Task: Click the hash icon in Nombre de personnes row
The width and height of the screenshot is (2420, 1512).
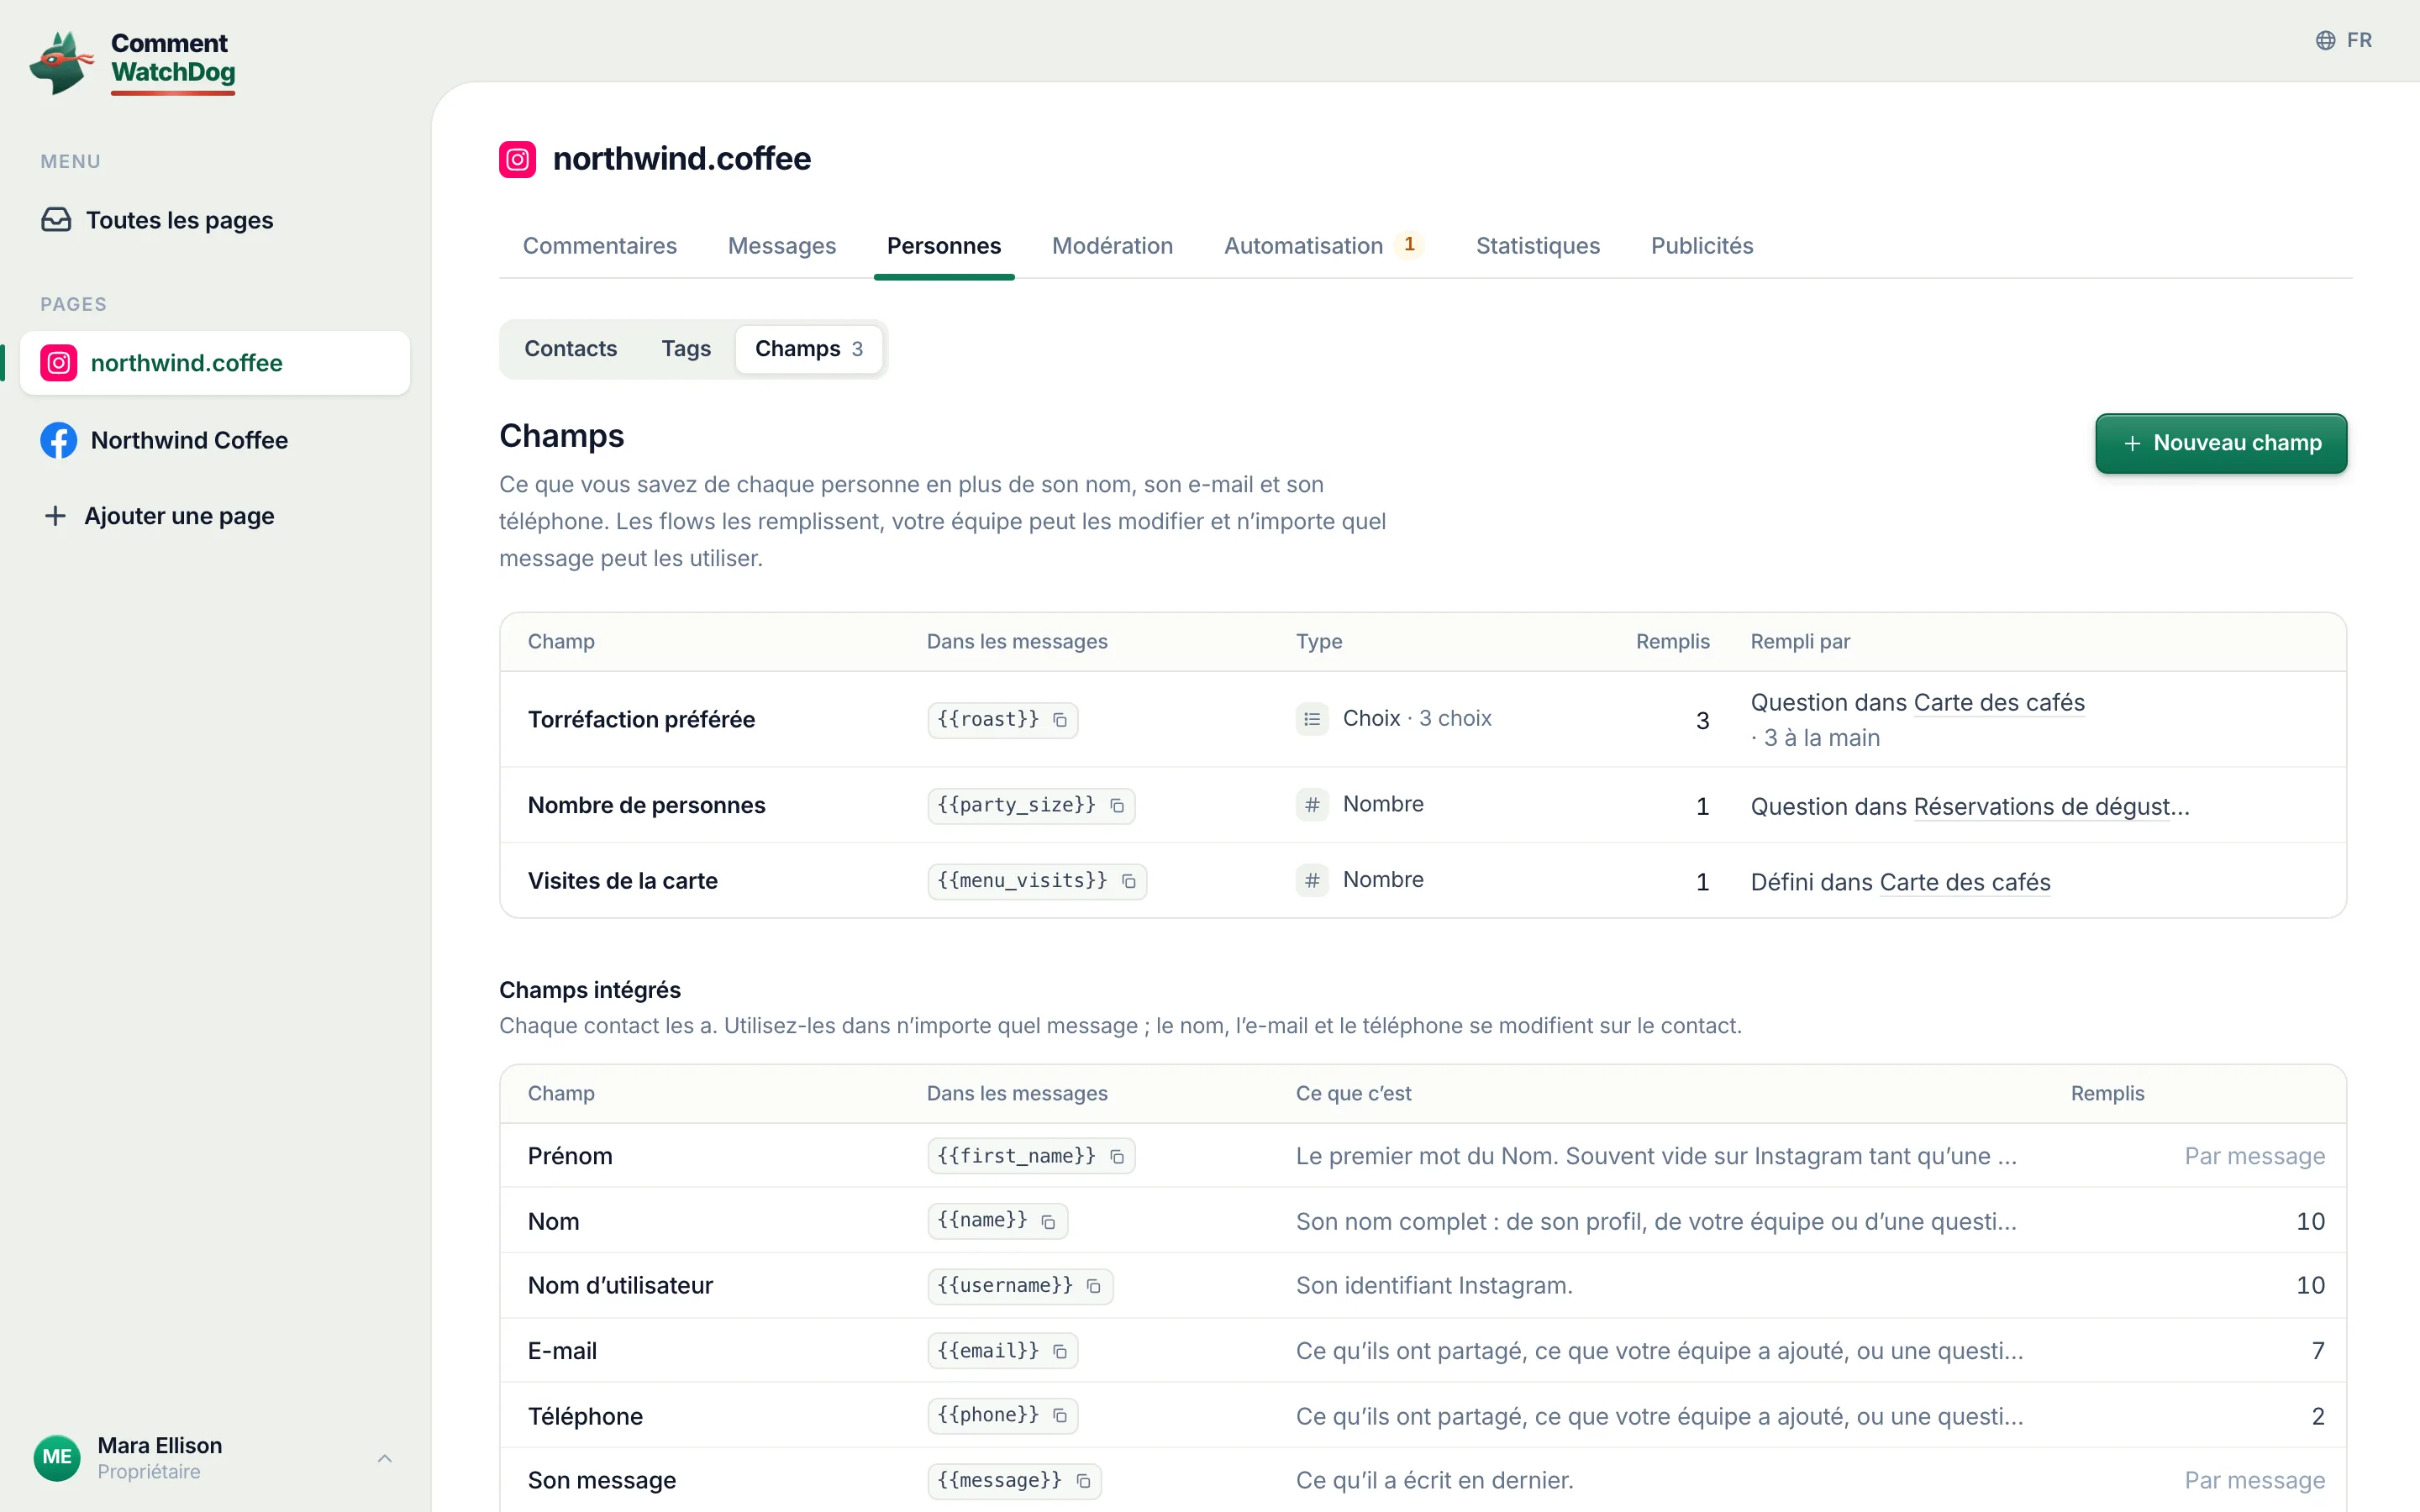Action: click(1312, 805)
